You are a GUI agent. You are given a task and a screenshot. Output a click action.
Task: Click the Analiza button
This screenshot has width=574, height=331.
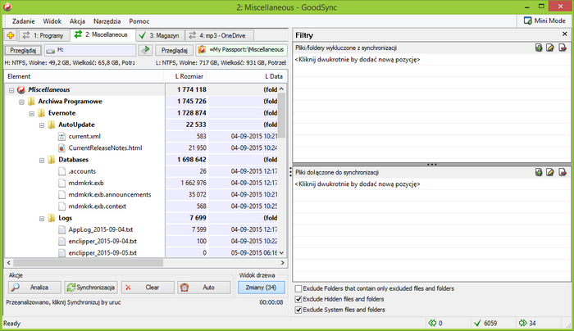point(34,288)
